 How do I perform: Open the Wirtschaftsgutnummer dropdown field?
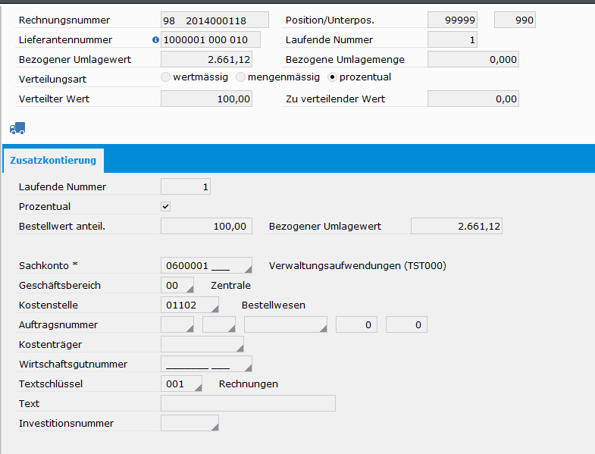206,364
